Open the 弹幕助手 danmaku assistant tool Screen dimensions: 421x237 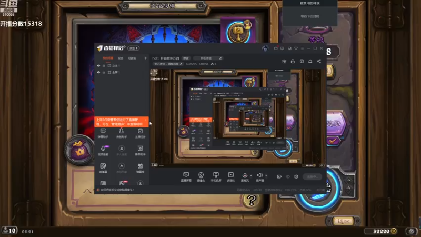click(103, 133)
